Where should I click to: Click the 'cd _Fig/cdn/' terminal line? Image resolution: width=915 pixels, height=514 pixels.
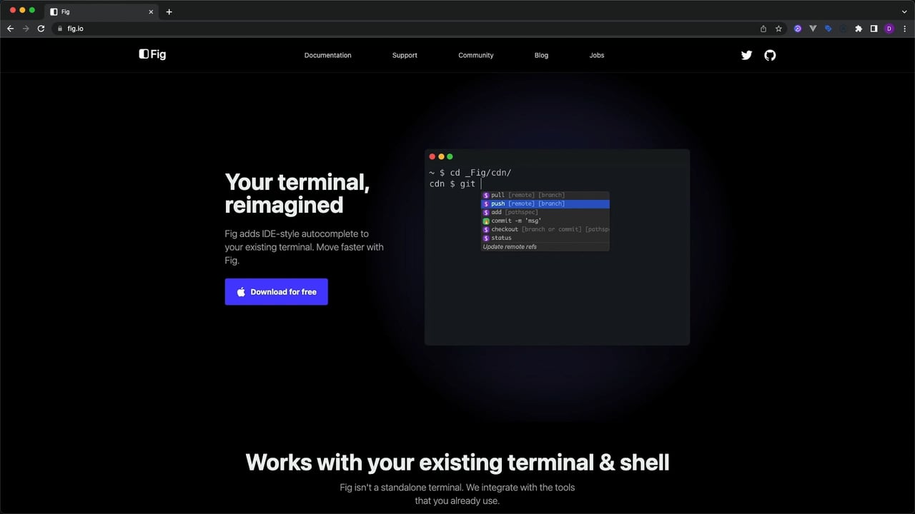click(x=470, y=173)
